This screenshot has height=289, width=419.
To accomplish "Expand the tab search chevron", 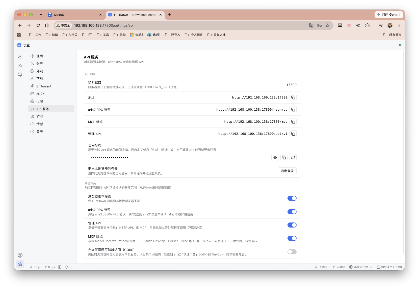I will pos(41,15).
